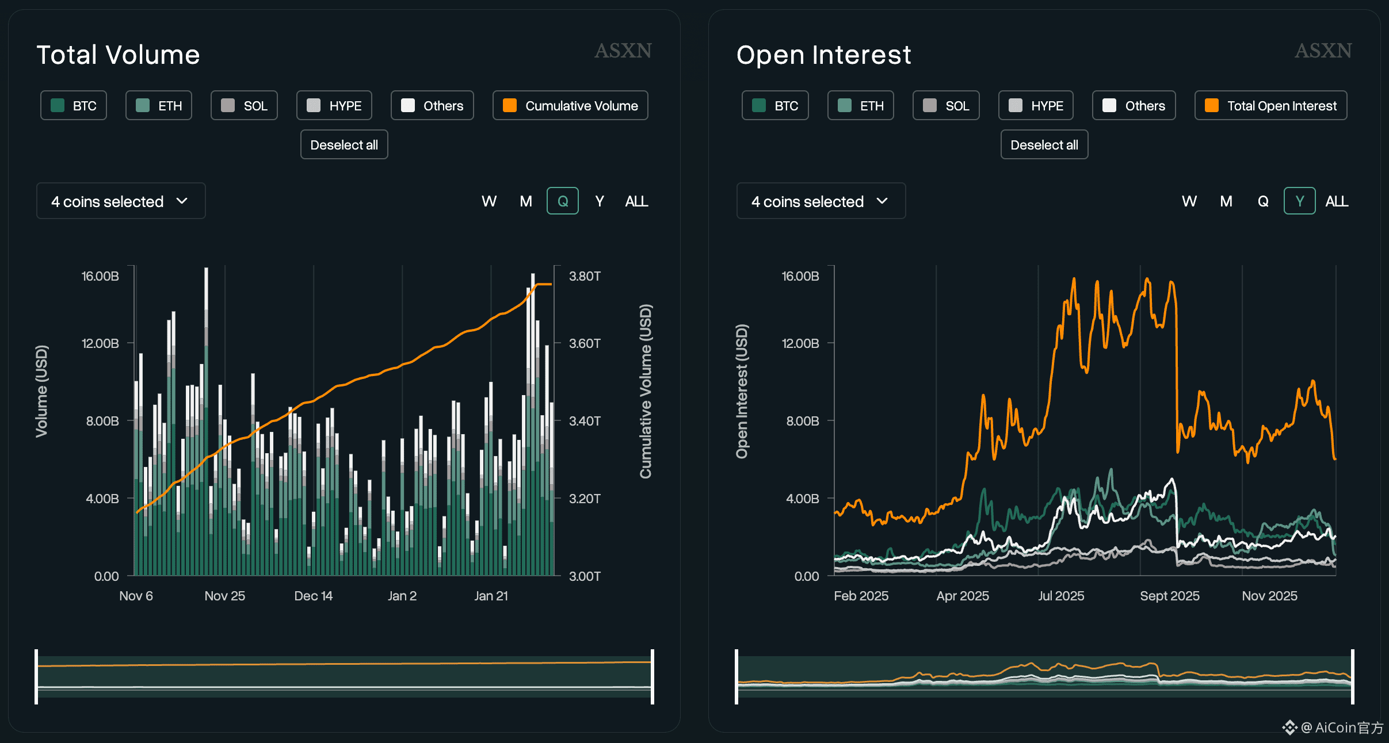Toggle BTC series in Total Volume legend
The width and height of the screenshot is (1389, 743).
74,105
